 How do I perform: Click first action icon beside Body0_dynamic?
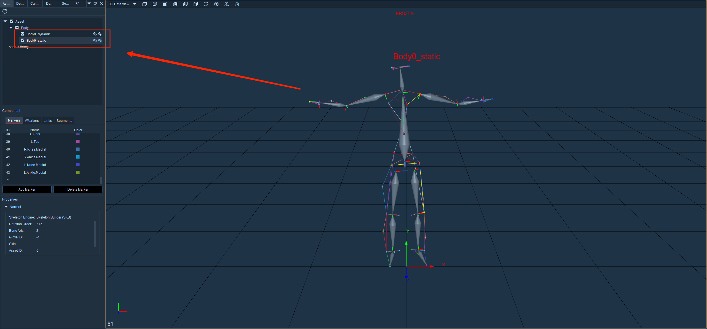click(x=95, y=34)
